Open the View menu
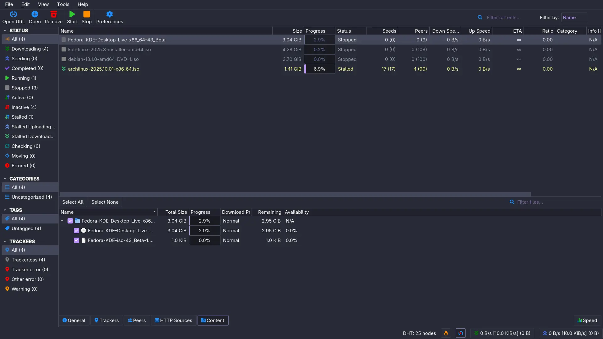This screenshot has width=603, height=339. [x=43, y=4]
